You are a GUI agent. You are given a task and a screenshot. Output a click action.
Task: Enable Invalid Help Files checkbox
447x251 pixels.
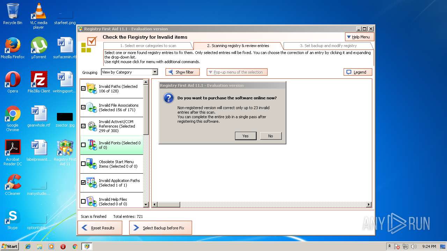[83, 201]
